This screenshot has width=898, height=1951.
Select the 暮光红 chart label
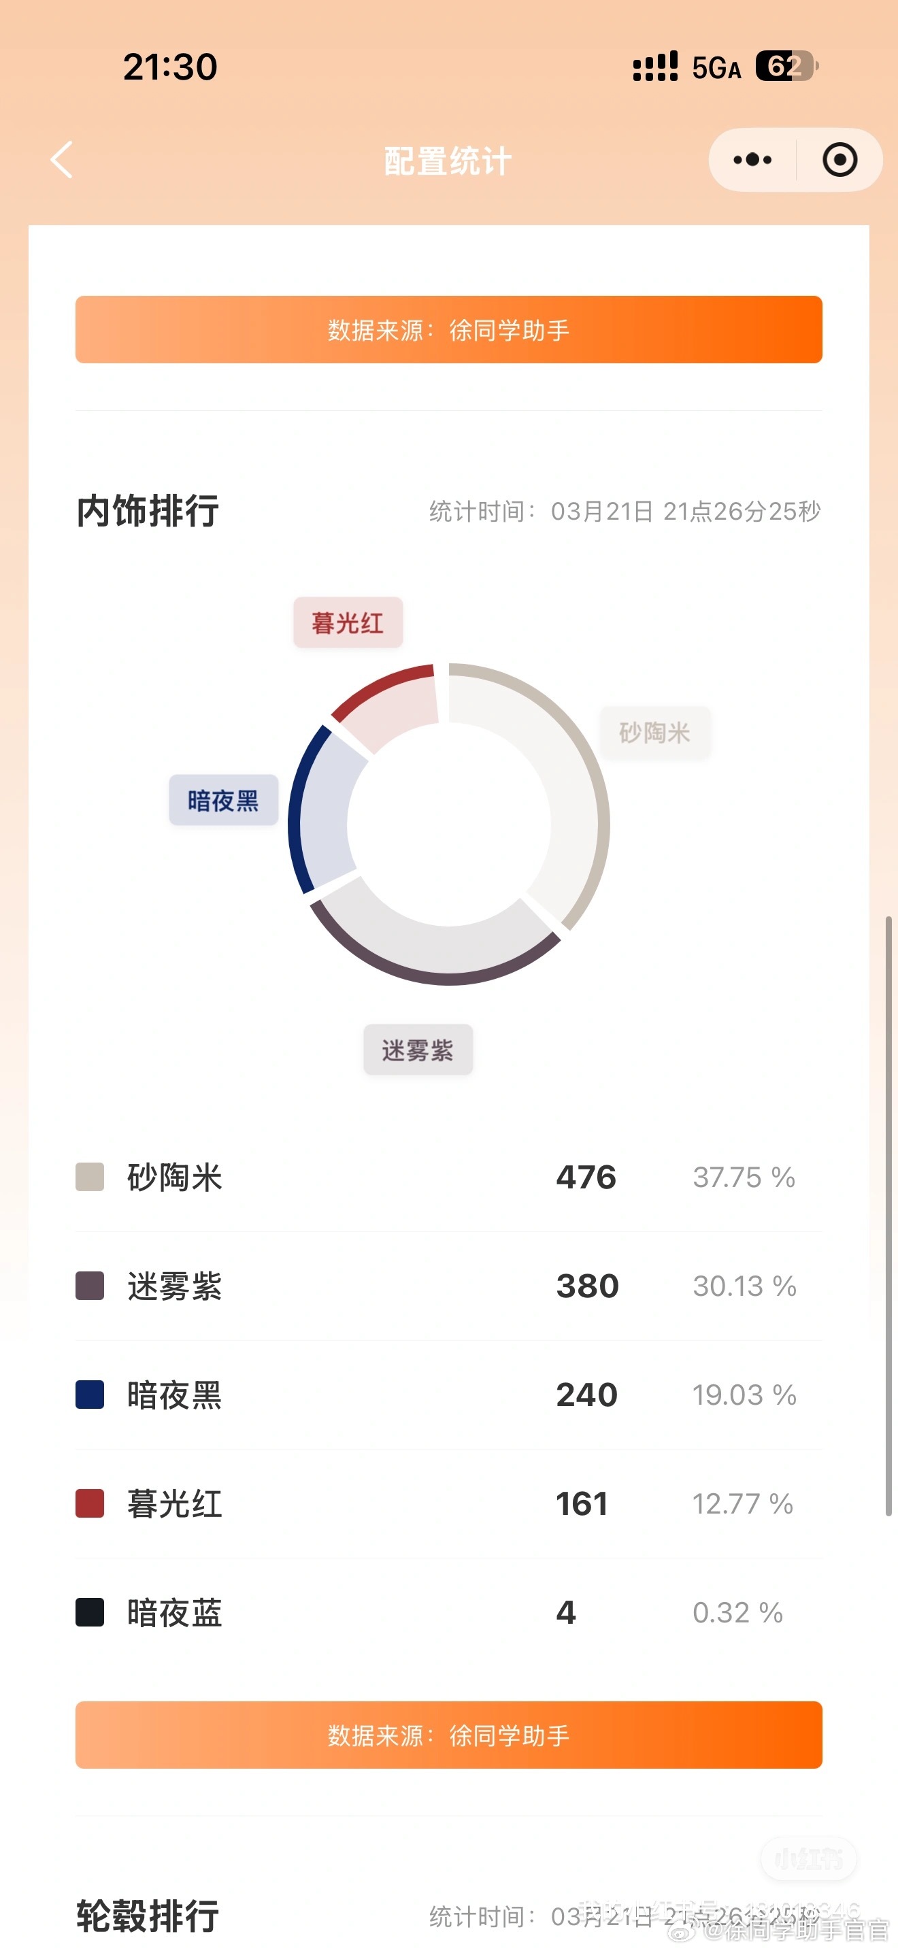(x=348, y=622)
